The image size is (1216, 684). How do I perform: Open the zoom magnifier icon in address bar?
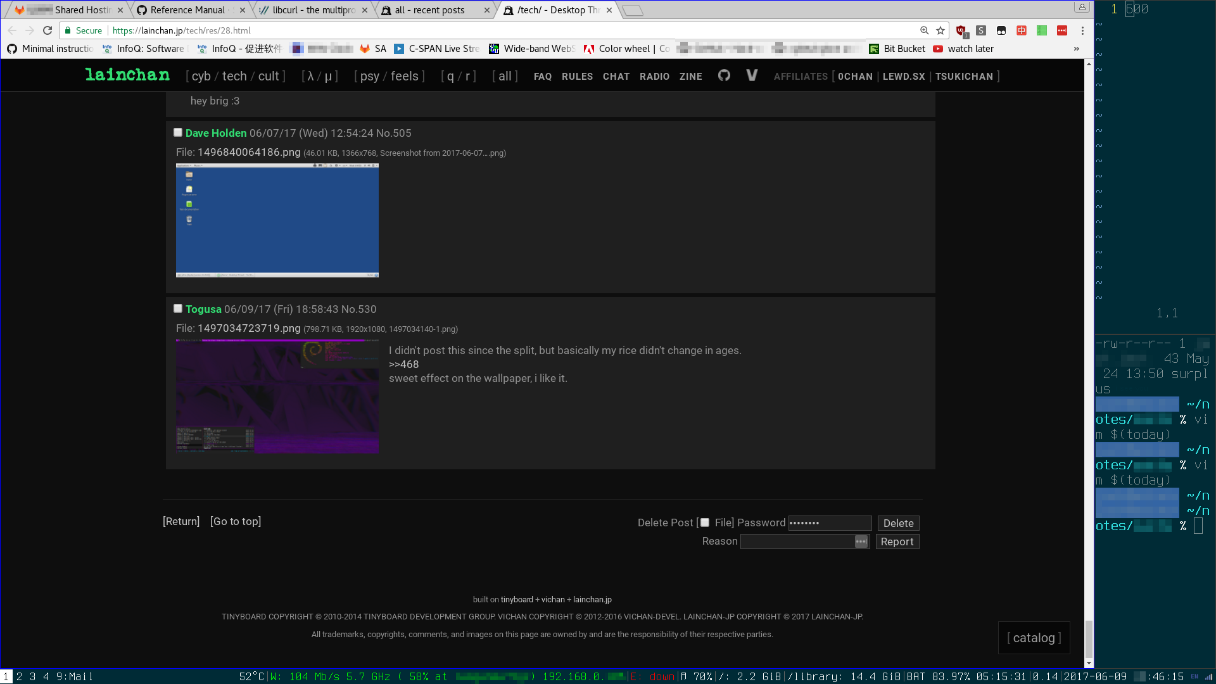click(925, 30)
